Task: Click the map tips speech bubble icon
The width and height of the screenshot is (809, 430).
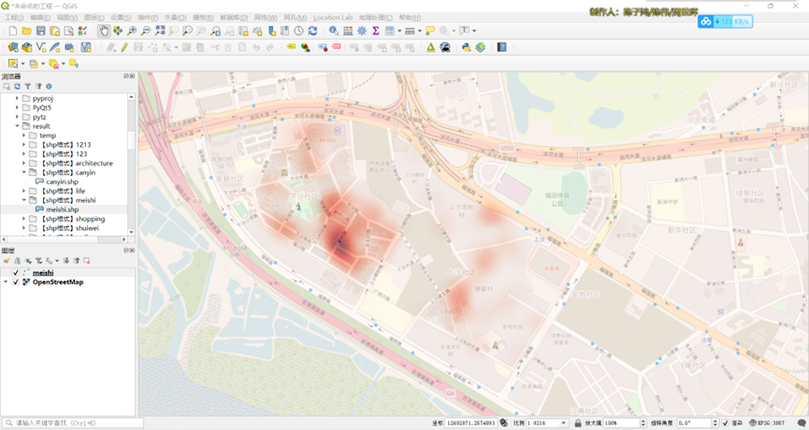Action: [x=430, y=31]
